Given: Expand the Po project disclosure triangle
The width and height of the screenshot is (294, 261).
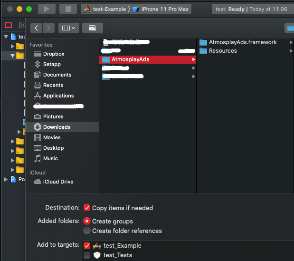Looking at the screenshot, I should coord(6,179).
